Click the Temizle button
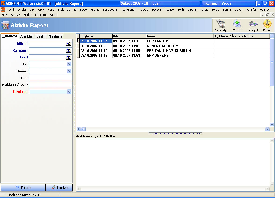275x198 pixels. [x=59, y=188]
